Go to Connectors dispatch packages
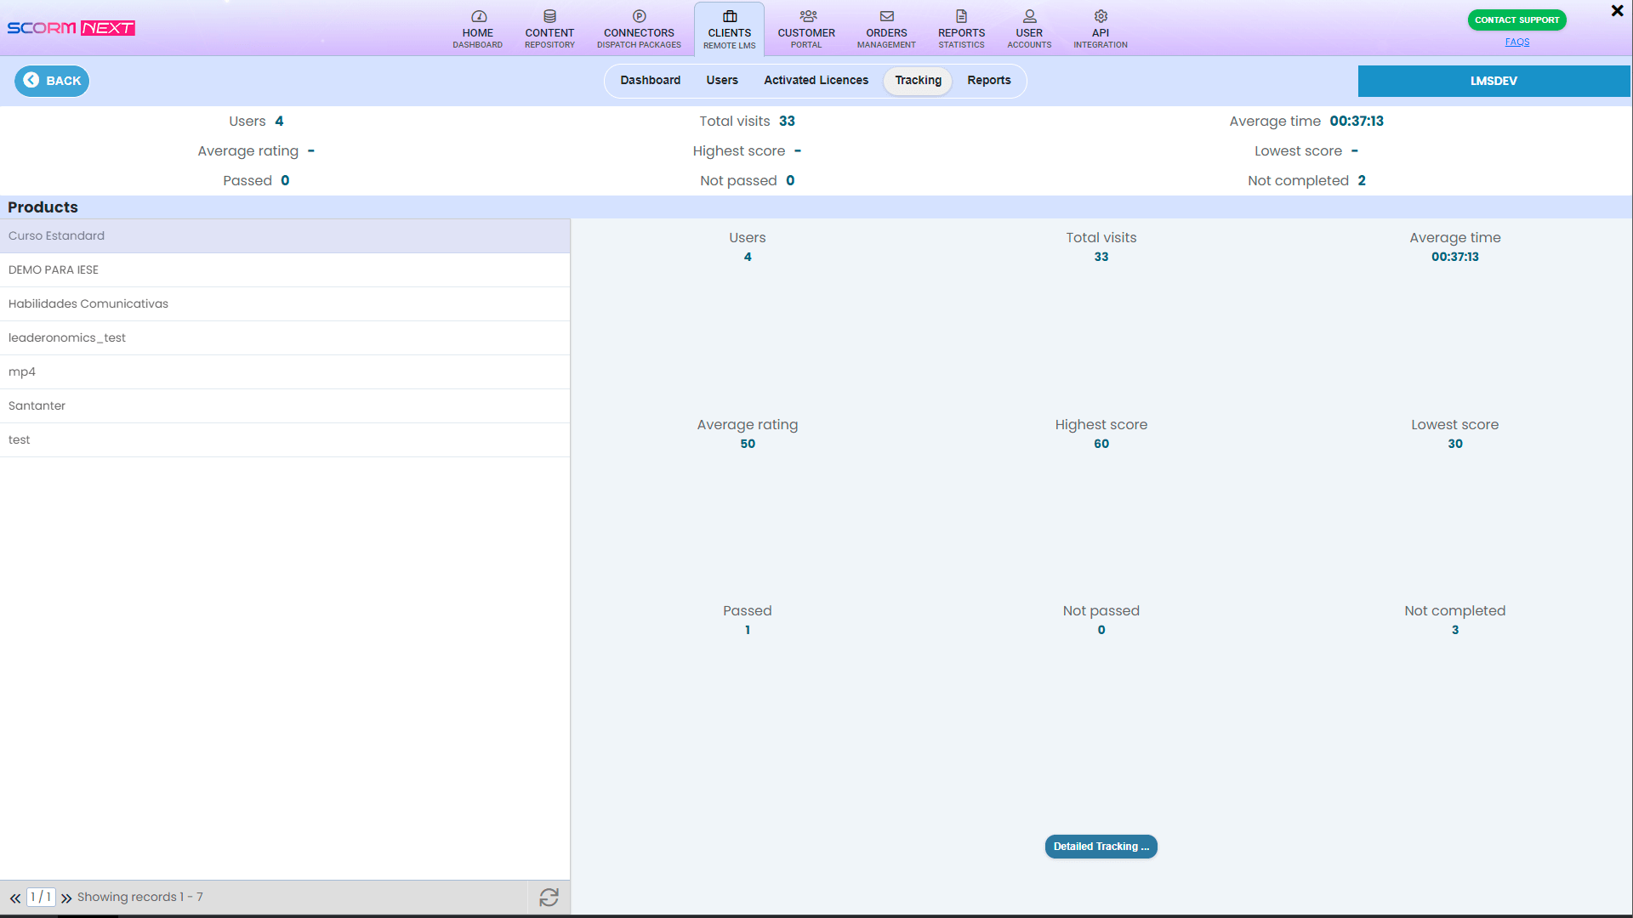The image size is (1633, 918). point(638,28)
